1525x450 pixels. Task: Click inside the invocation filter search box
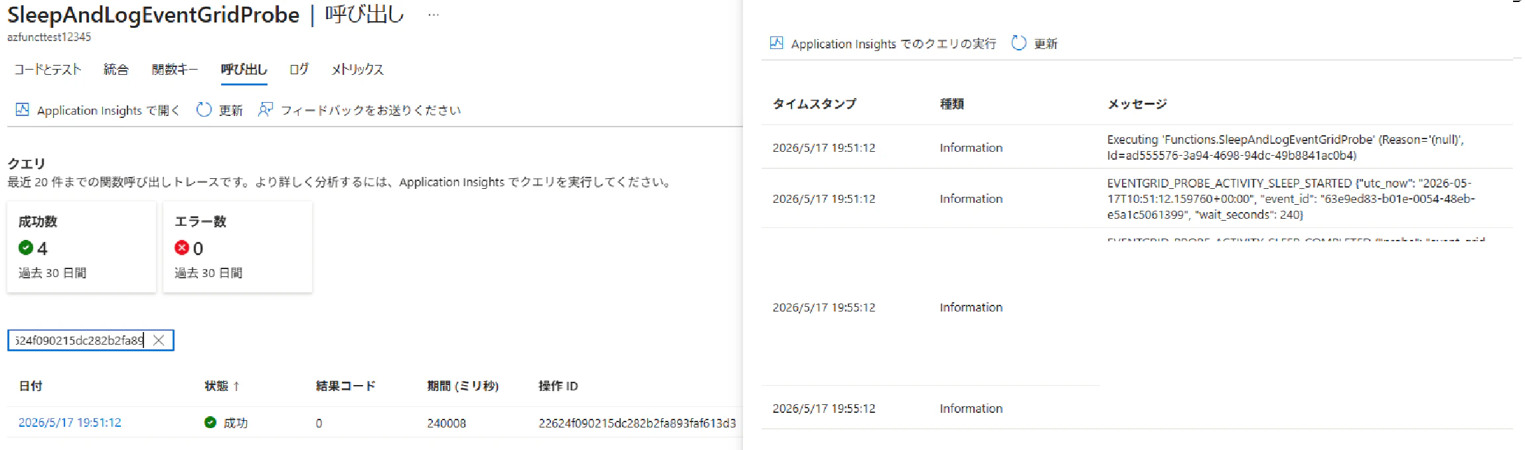coord(79,340)
